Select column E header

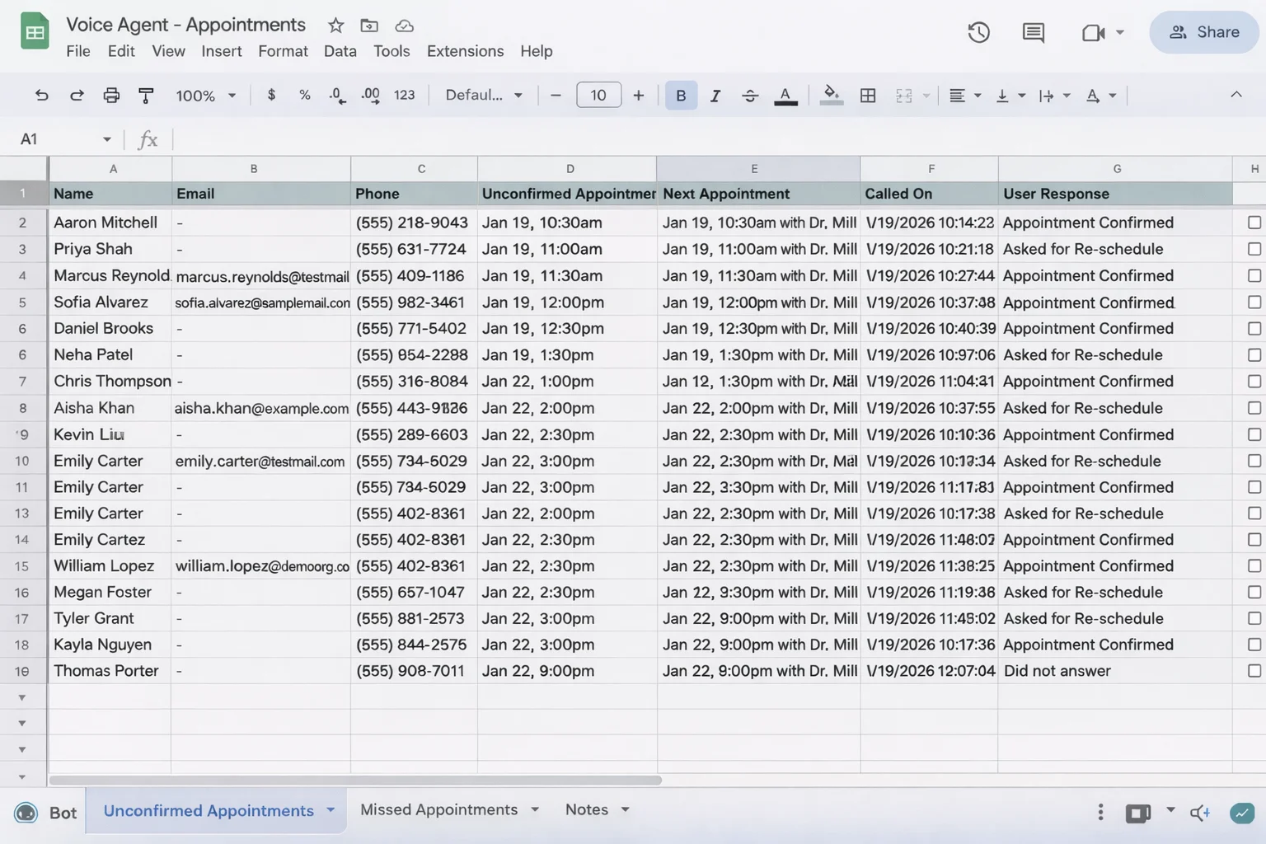point(757,168)
